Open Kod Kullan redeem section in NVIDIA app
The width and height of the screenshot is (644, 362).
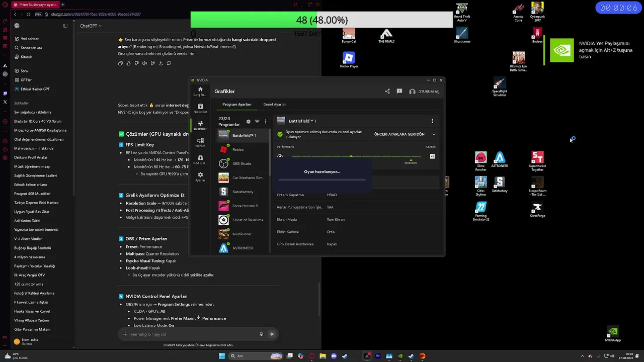tap(200, 160)
